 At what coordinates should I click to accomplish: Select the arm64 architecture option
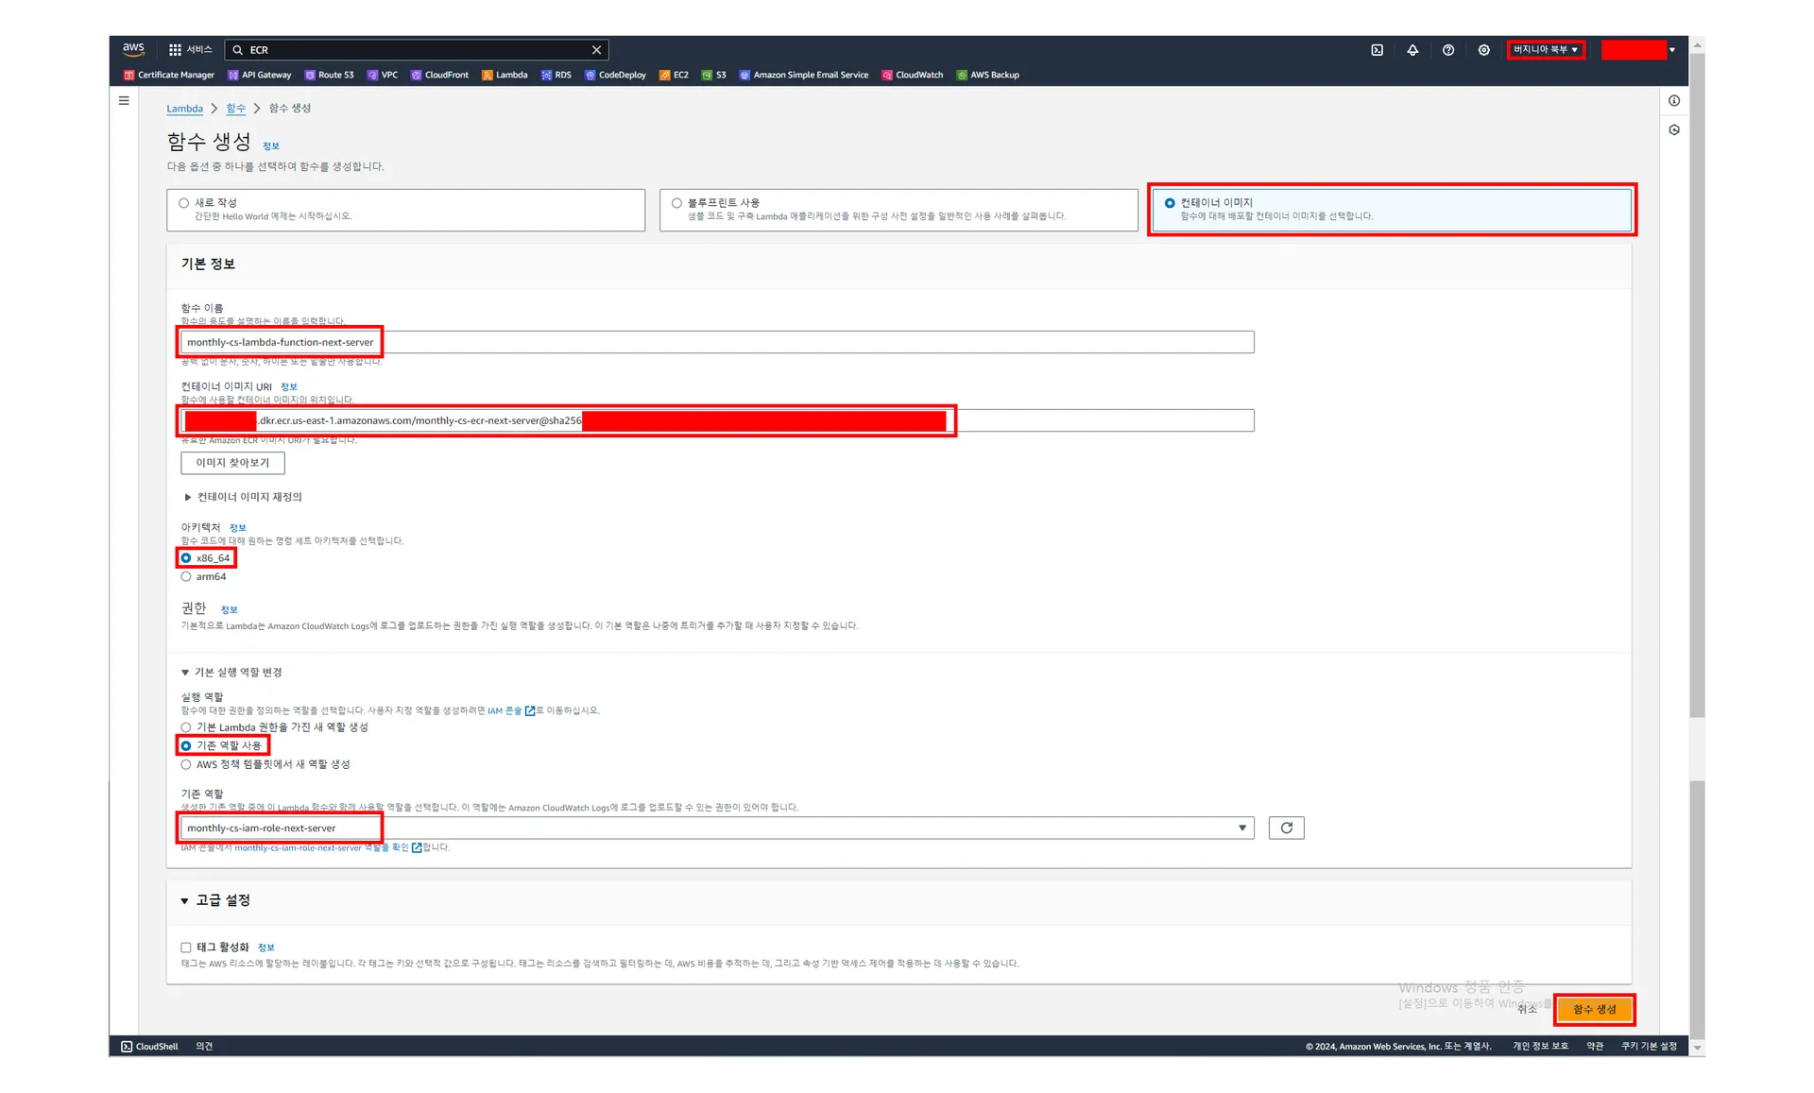(x=186, y=576)
